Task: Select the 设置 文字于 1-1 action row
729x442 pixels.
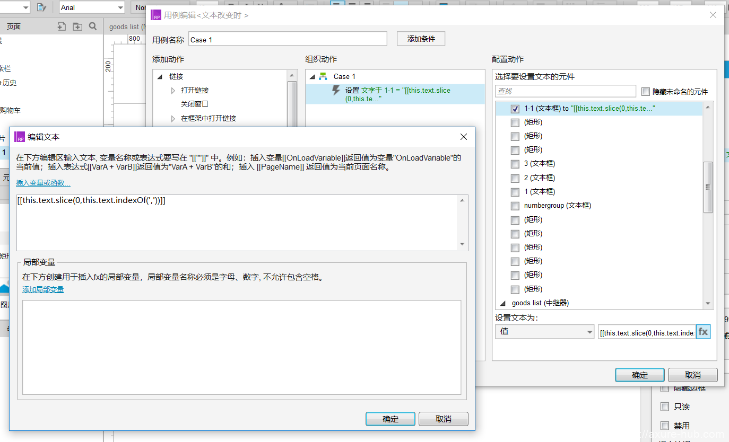Action: 395,94
